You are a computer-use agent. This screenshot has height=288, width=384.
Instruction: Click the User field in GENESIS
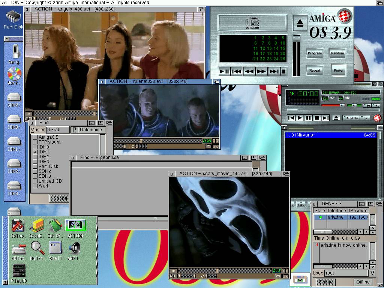[x=346, y=273]
